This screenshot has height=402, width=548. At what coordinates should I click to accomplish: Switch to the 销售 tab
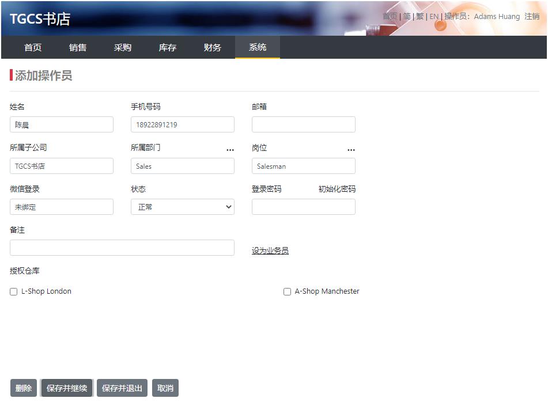78,48
